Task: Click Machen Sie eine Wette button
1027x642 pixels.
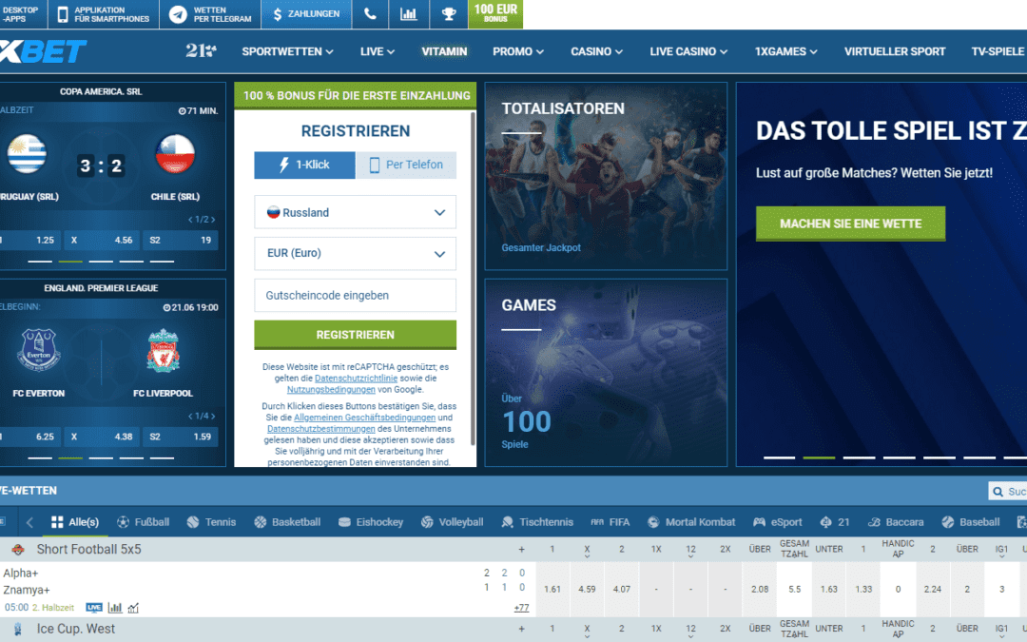Action: pyautogui.click(x=850, y=224)
